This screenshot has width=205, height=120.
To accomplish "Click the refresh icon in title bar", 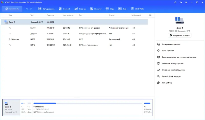I will pos(181,2).
